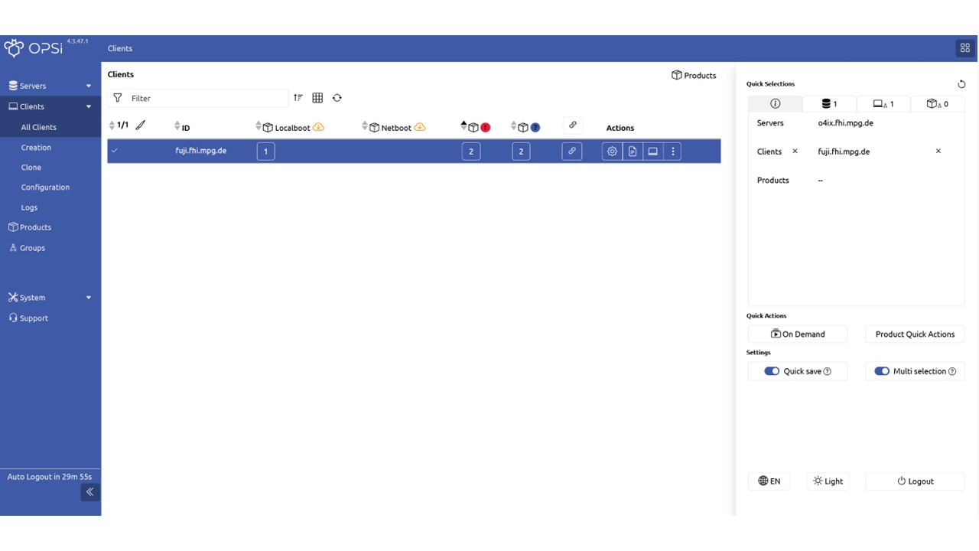The height and width of the screenshot is (551, 979).
Task: Open the three-dot actions menu for fuji.fhi.mpg.de
Action: click(672, 151)
